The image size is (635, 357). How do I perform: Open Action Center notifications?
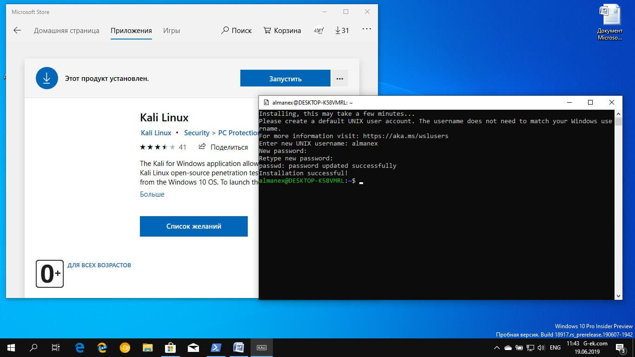click(620, 347)
